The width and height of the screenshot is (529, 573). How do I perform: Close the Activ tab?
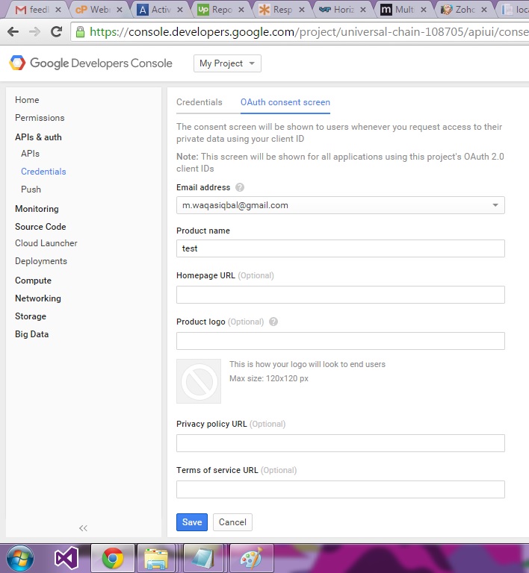click(180, 10)
